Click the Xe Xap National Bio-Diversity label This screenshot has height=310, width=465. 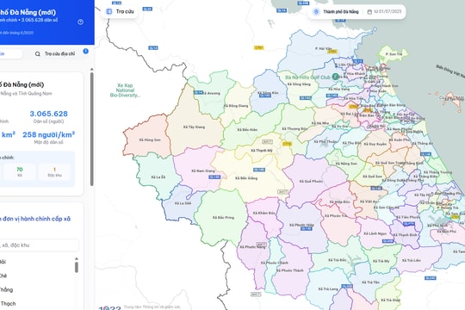coord(125,90)
